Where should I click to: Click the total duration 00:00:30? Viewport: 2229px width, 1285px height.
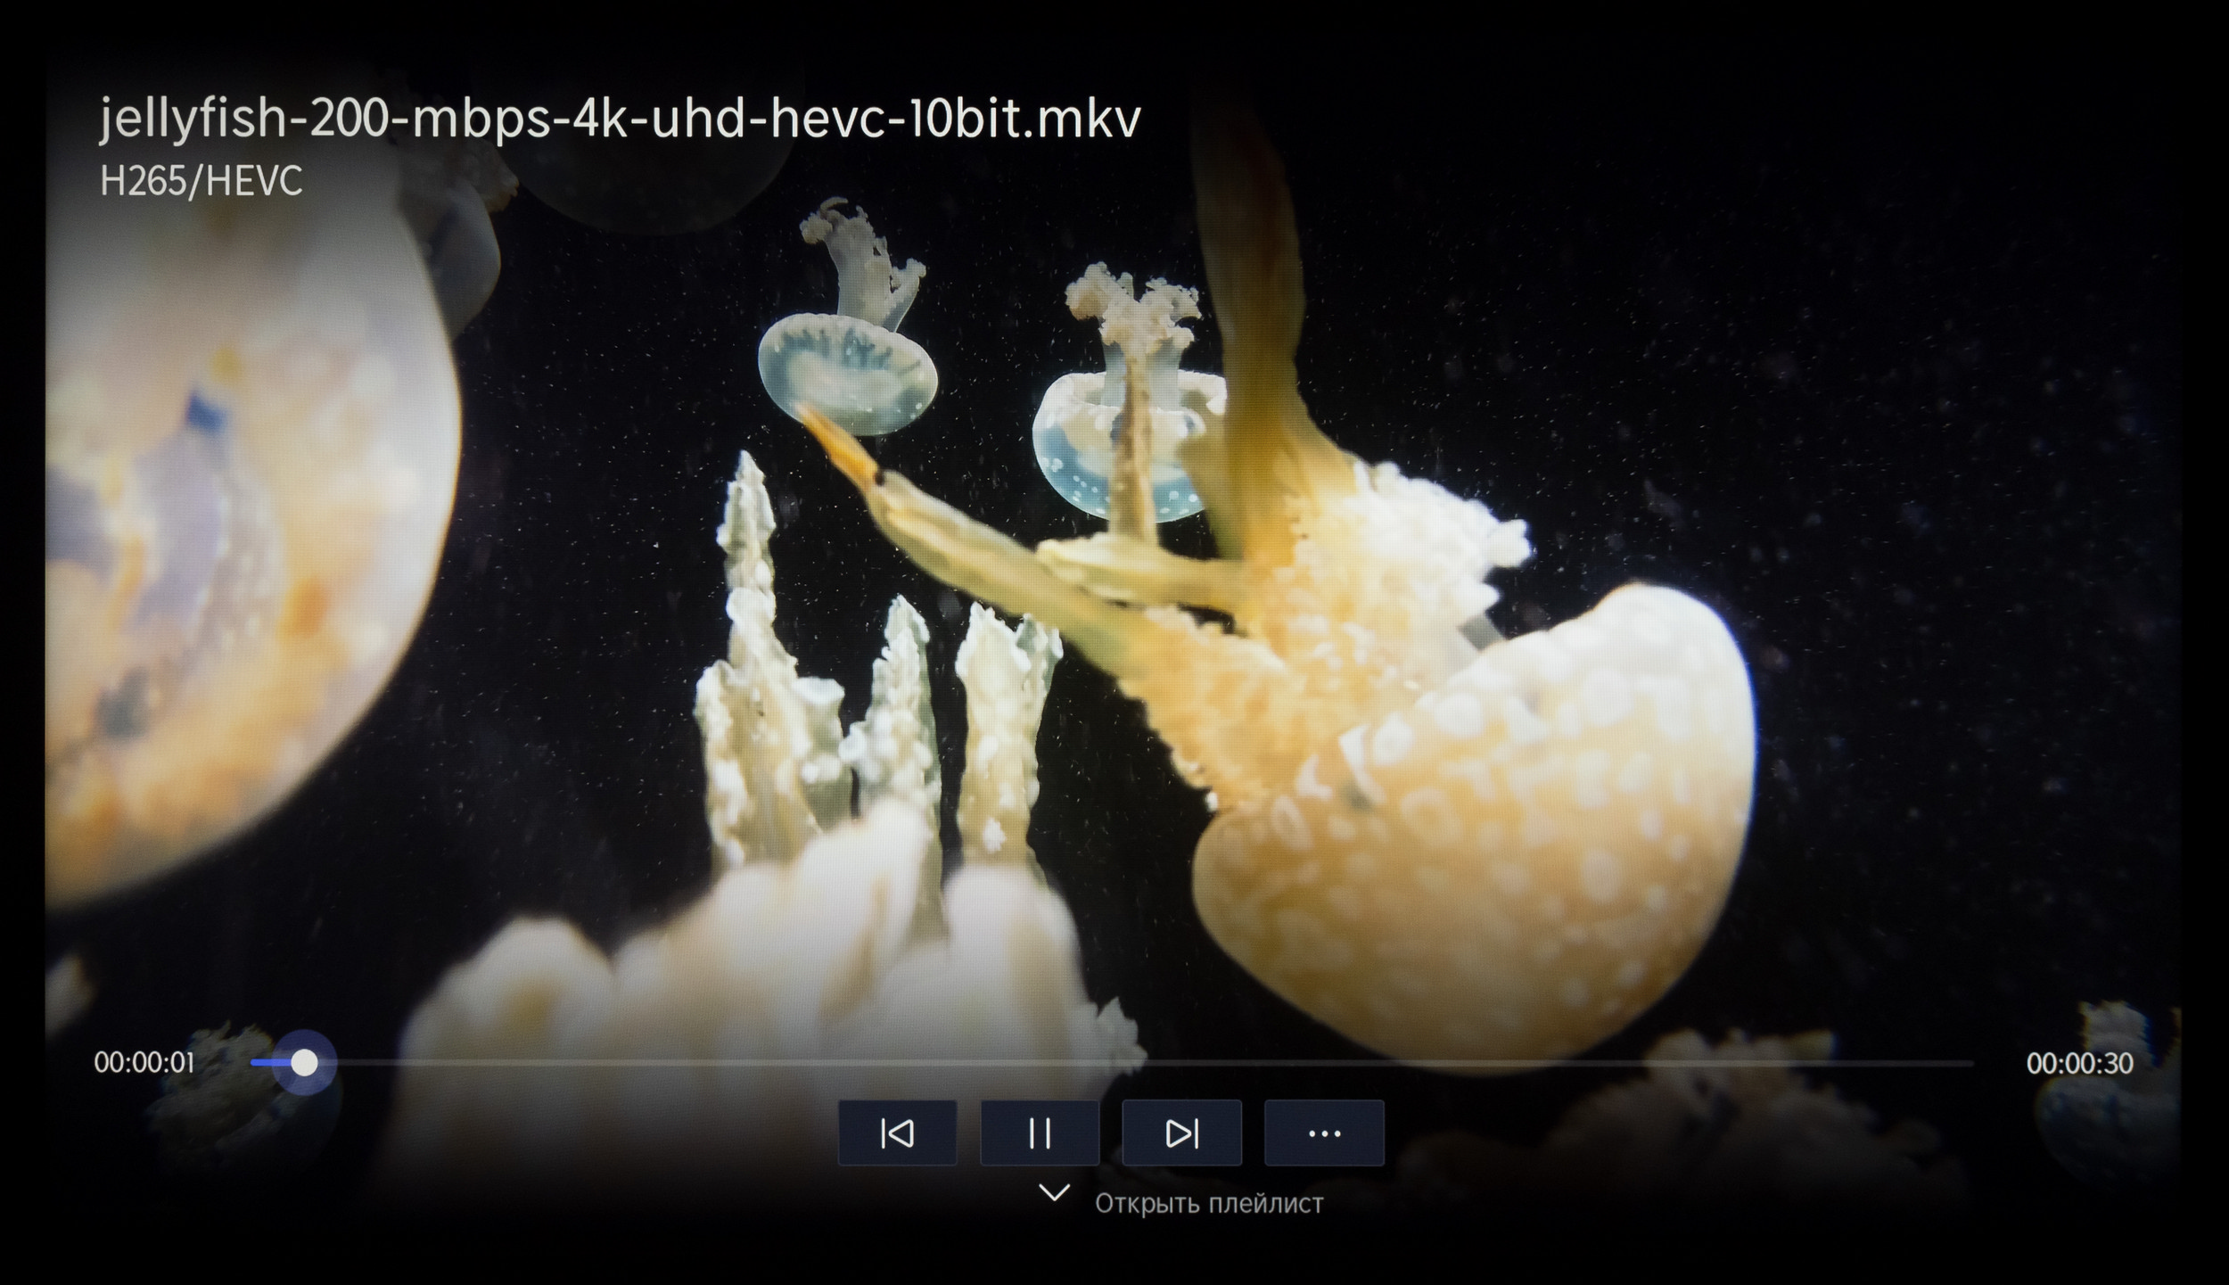(2079, 1063)
